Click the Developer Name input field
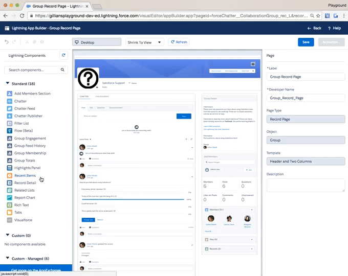348x276 pixels. pyautogui.click(x=306, y=98)
